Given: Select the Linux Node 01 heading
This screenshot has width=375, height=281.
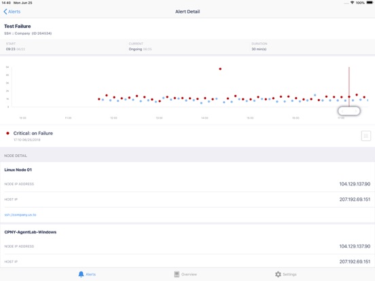Looking at the screenshot, I should point(18,170).
